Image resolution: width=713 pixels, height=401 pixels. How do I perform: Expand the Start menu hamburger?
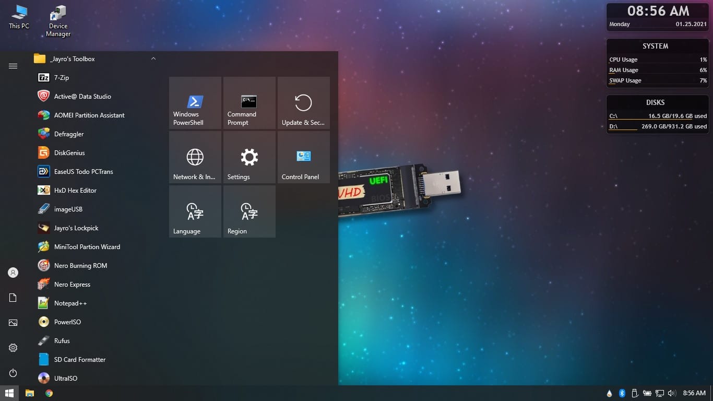pos(13,66)
